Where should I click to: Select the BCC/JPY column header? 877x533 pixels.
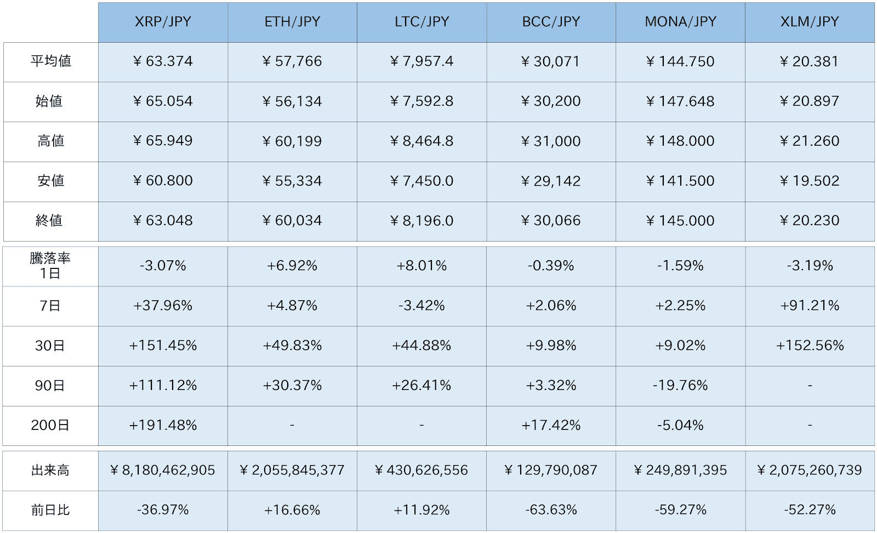551,22
